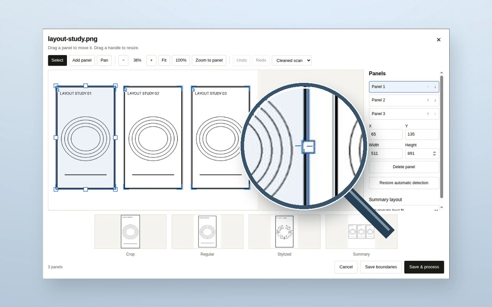492x307 pixels.
Task: Click the down arrow on Panel 3
Action: 435,114
